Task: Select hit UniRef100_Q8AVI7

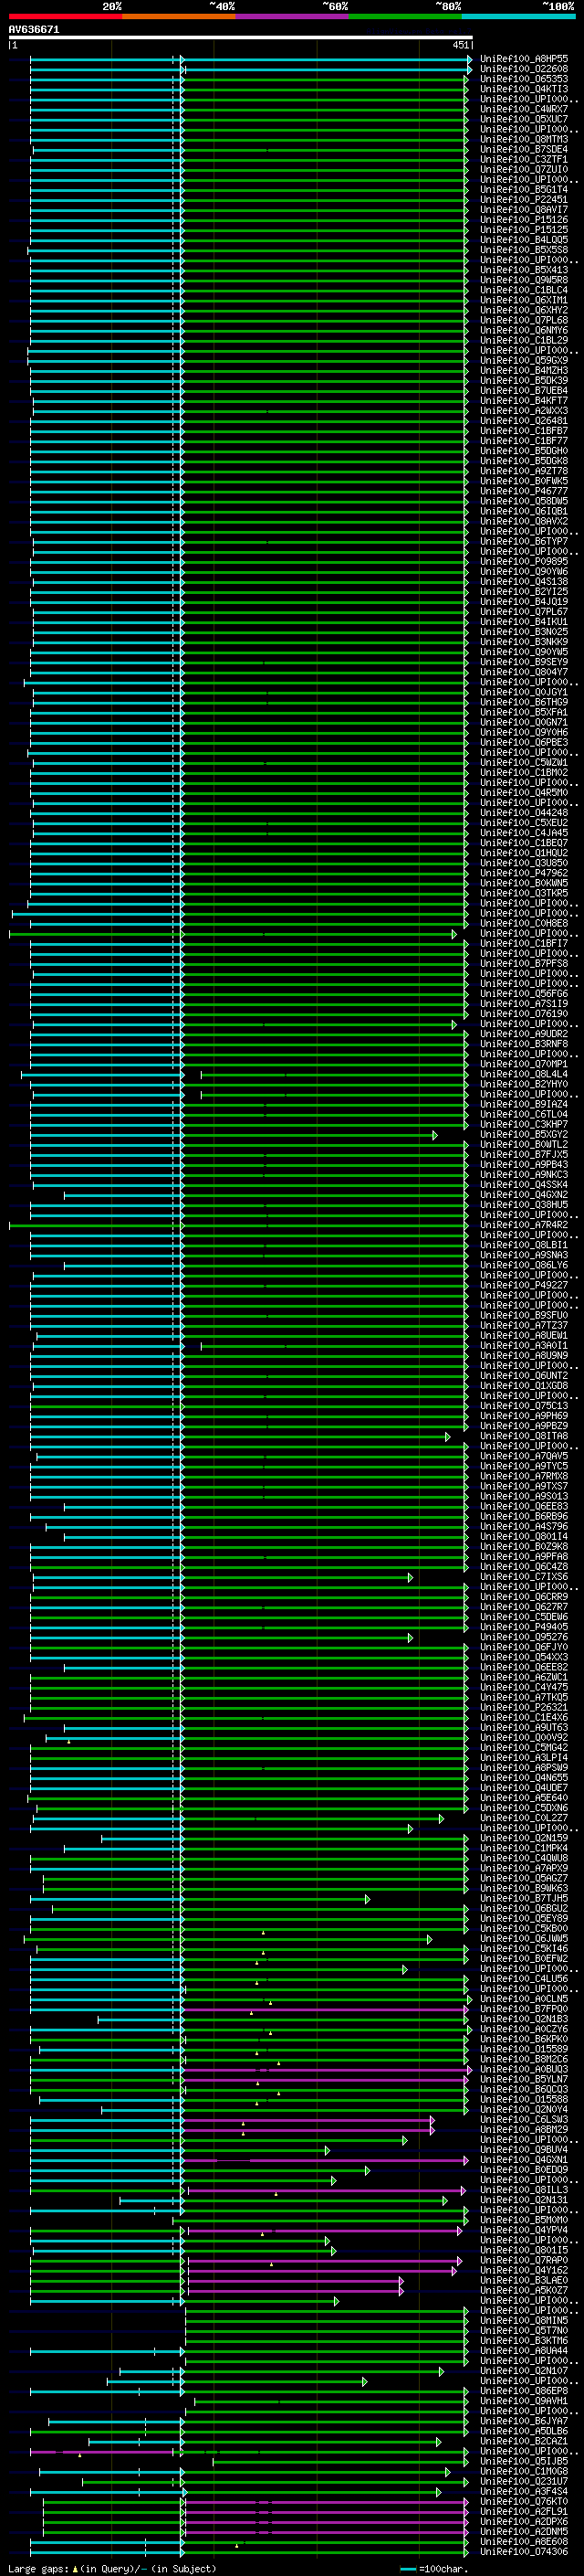Action: (524, 209)
